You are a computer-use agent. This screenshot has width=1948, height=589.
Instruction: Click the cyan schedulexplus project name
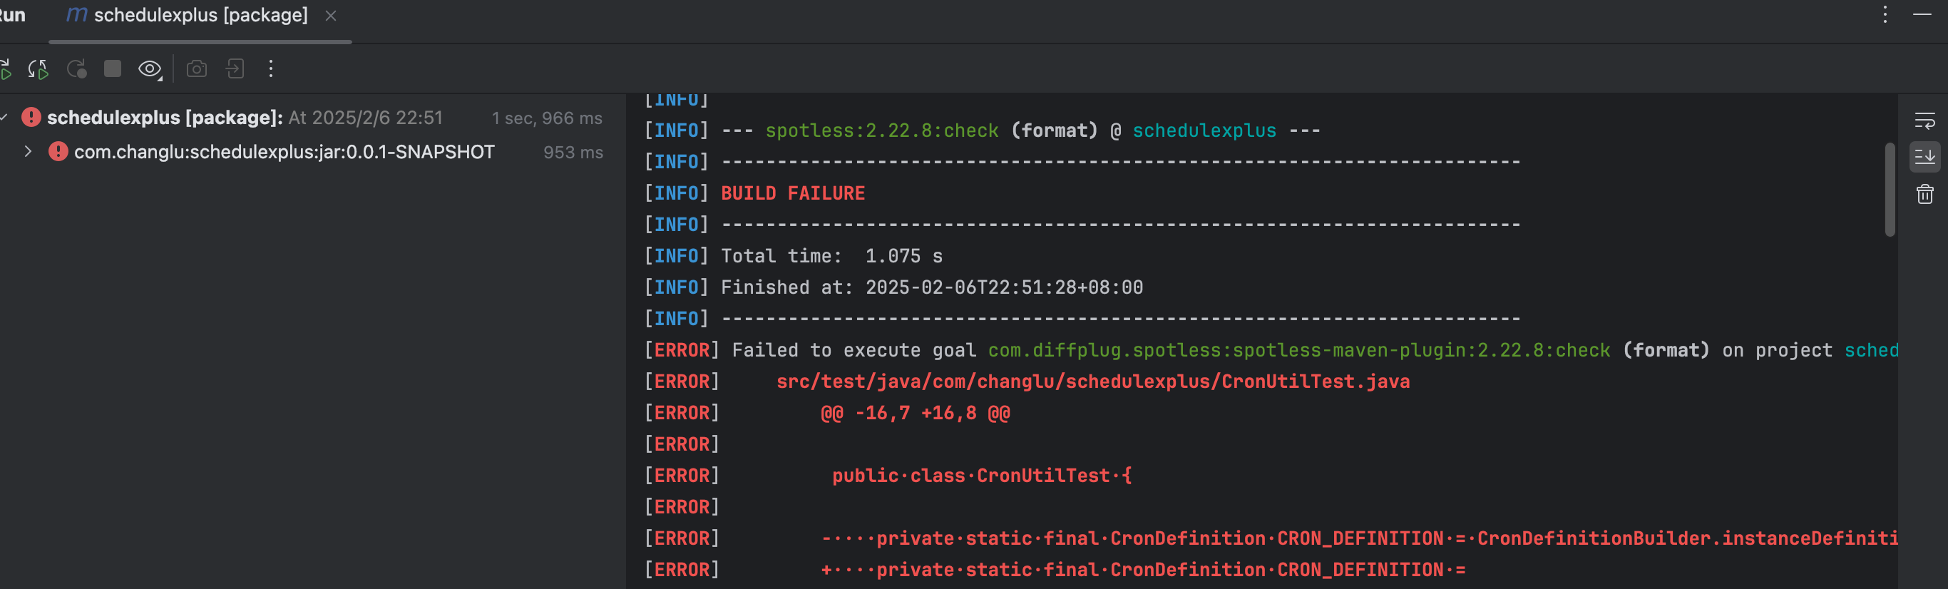[1204, 130]
